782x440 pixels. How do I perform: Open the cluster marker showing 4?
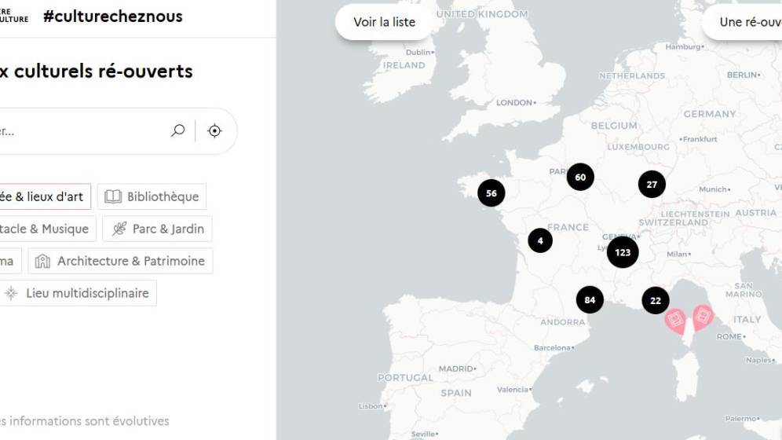[x=540, y=240]
